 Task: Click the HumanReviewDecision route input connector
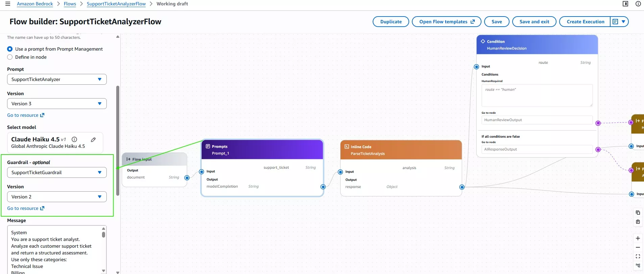pyautogui.click(x=476, y=67)
